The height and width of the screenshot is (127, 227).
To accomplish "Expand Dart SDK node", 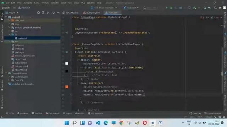I will [9, 80].
